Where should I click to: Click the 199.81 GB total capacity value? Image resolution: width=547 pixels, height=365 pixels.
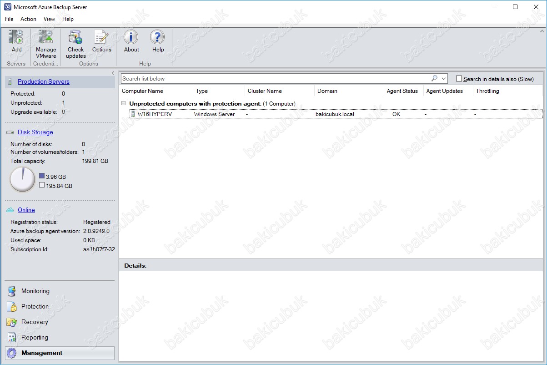[95, 161]
